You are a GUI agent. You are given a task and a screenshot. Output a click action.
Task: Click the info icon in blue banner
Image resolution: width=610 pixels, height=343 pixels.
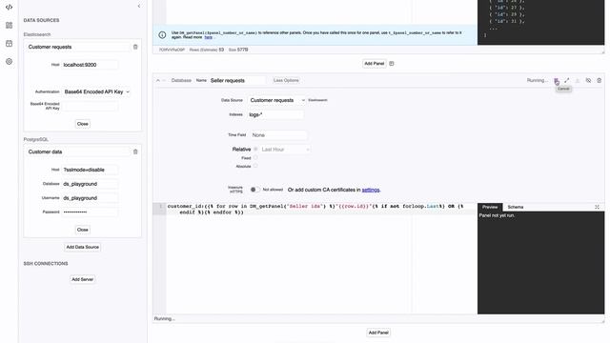(162, 35)
